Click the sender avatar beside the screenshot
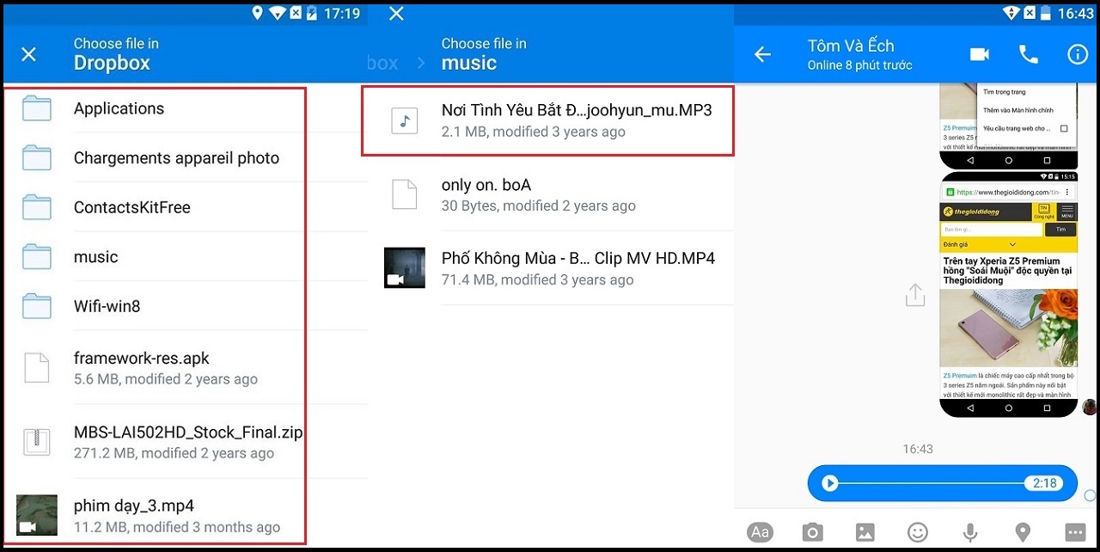Viewport: 1100px width, 552px height. 1090,408
